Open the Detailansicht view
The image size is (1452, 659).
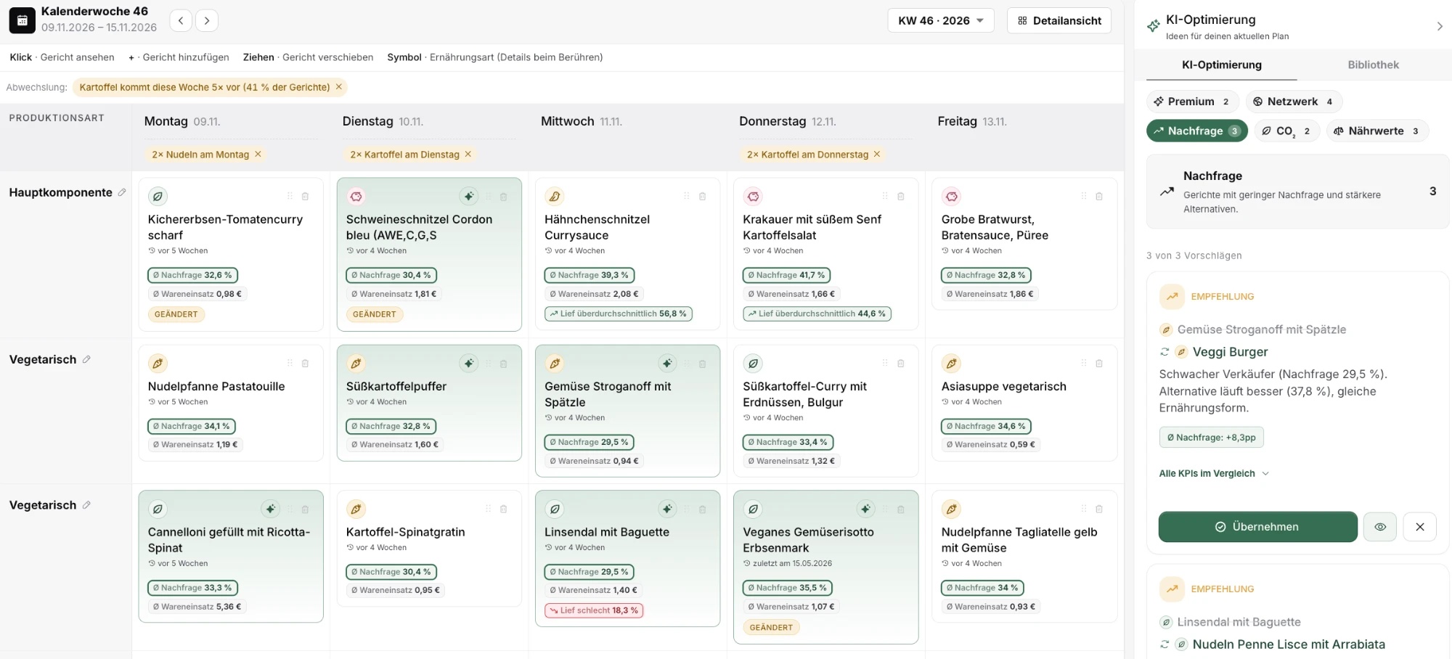pos(1059,20)
